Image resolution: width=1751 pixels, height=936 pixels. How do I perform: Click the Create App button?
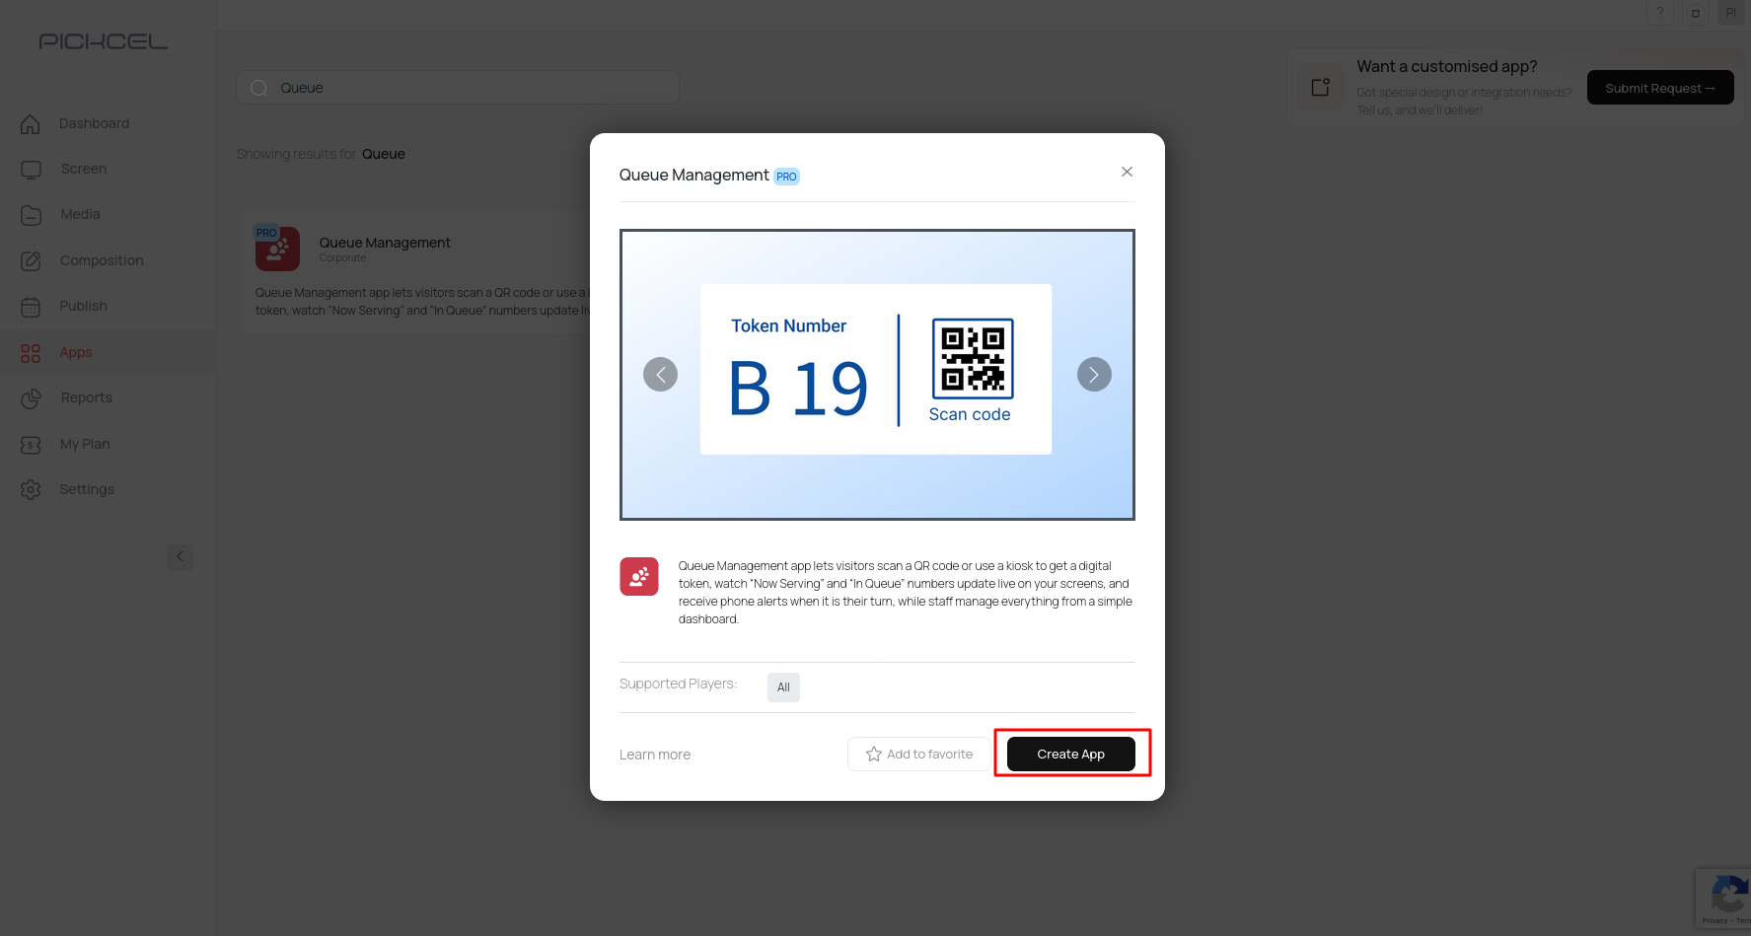coord(1070,754)
